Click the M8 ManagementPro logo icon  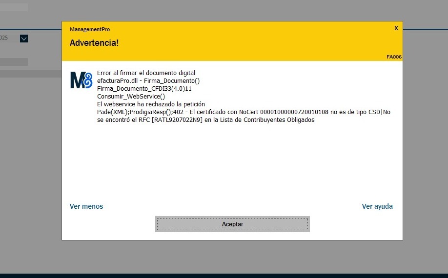coord(81,80)
